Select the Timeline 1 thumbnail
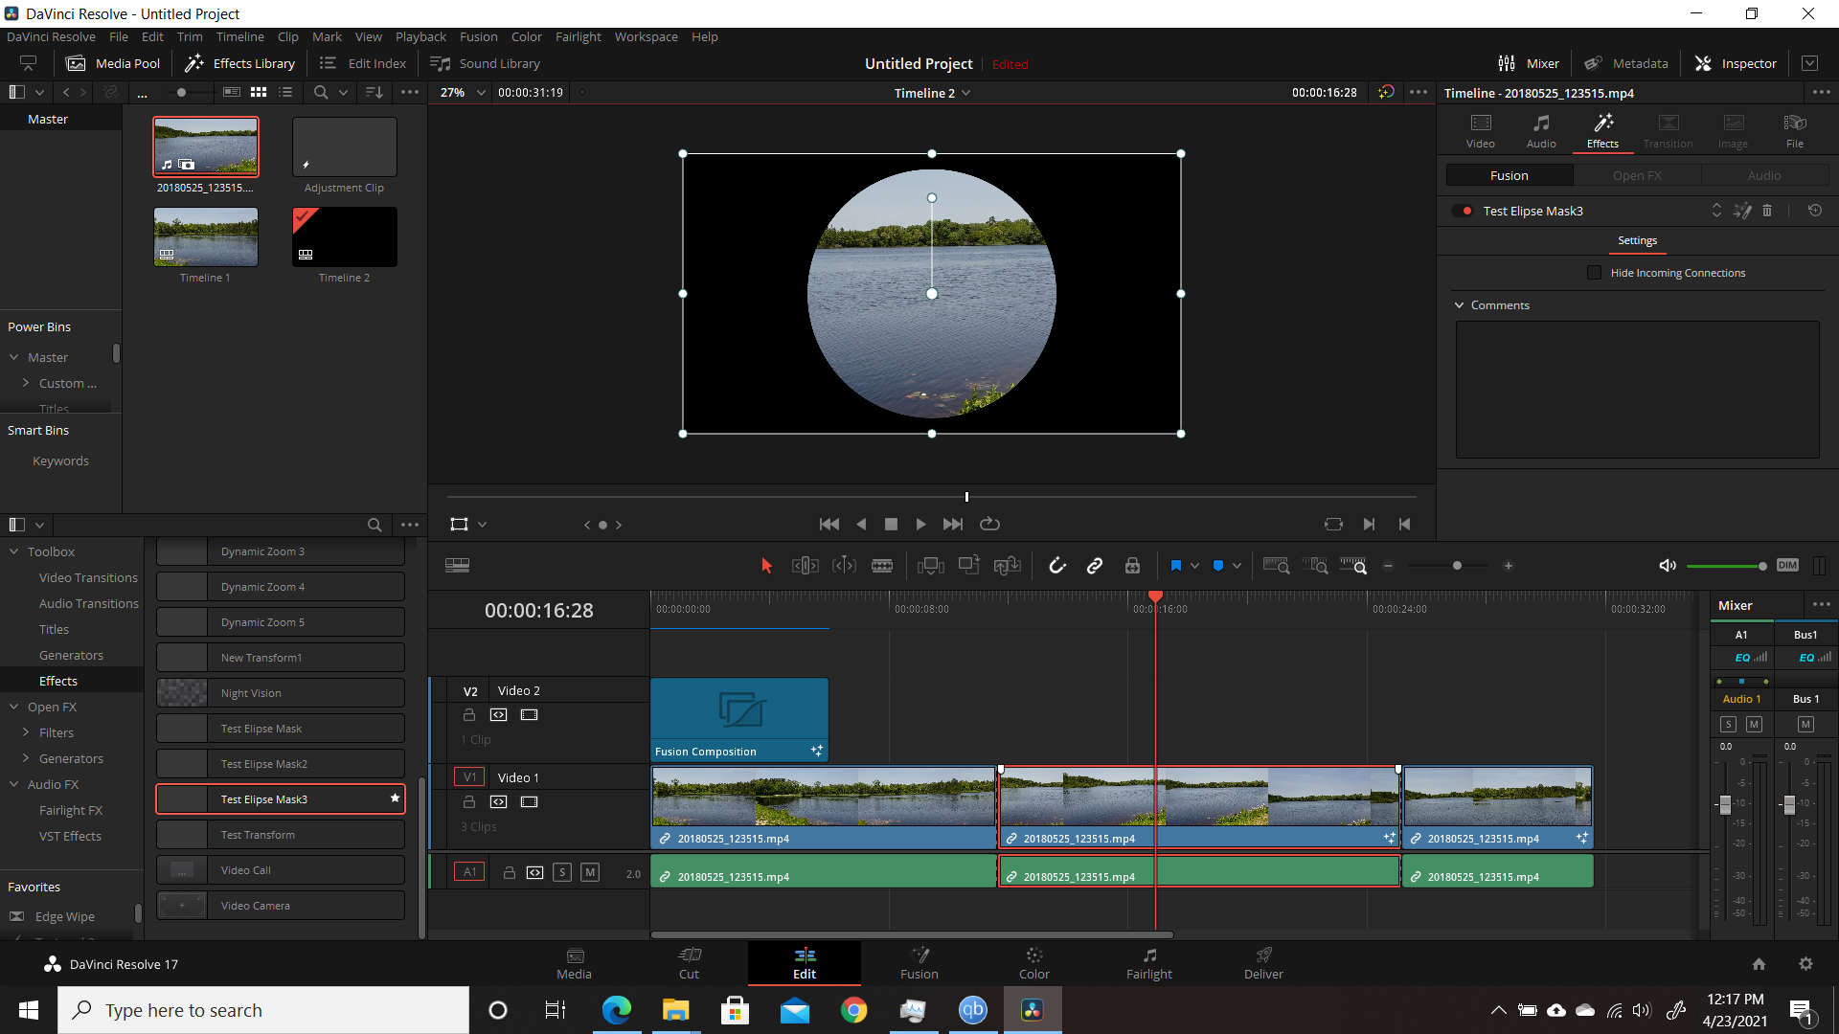1839x1034 pixels. click(x=205, y=236)
